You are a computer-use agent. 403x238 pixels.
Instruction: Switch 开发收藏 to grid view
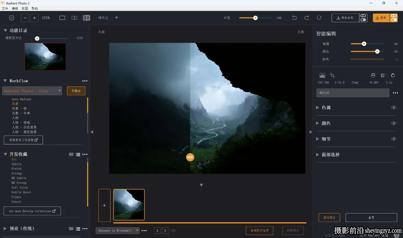(71, 154)
